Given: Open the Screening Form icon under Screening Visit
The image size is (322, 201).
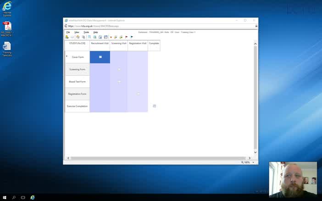Looking at the screenshot, I should tap(119, 69).
